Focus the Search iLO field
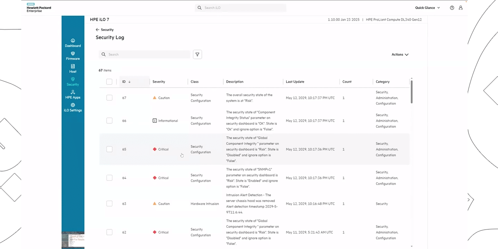The height and width of the screenshot is (249, 498). click(241, 8)
